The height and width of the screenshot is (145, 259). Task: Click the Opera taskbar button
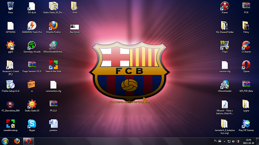28,141
